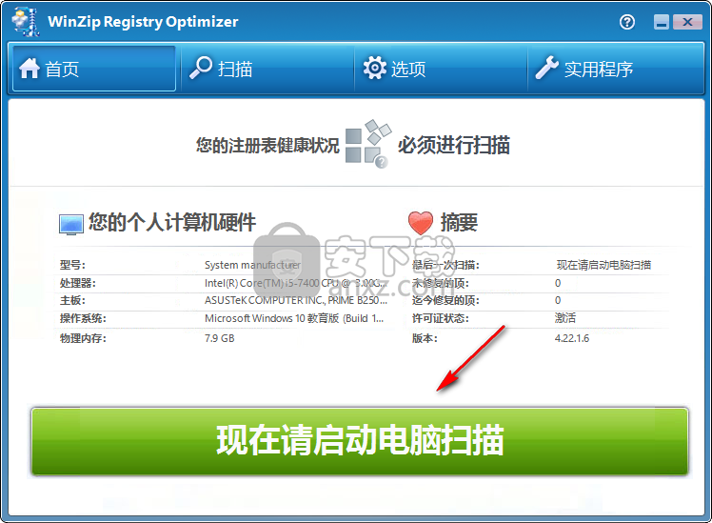Click the 激活 license status value
Screen dimensions: 712x523
pyautogui.click(x=564, y=318)
